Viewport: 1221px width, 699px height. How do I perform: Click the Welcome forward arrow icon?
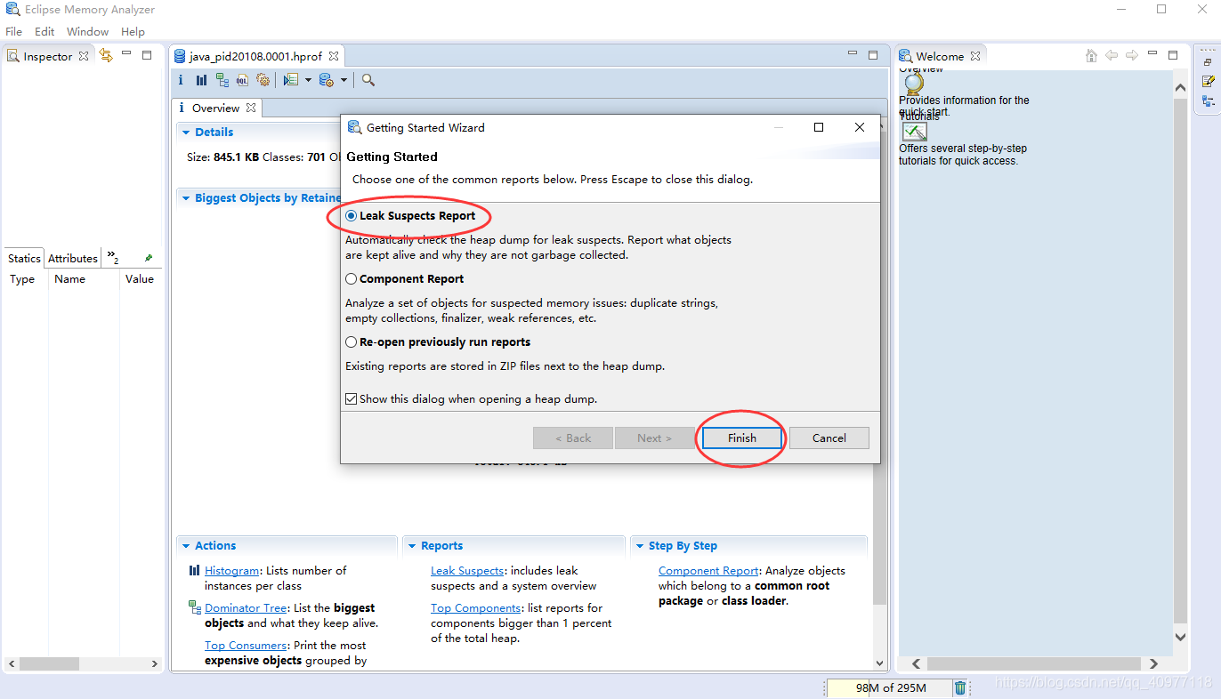pyautogui.click(x=1132, y=55)
